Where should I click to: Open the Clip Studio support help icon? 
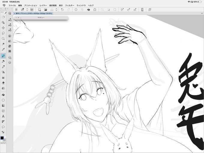(x=150, y=10)
